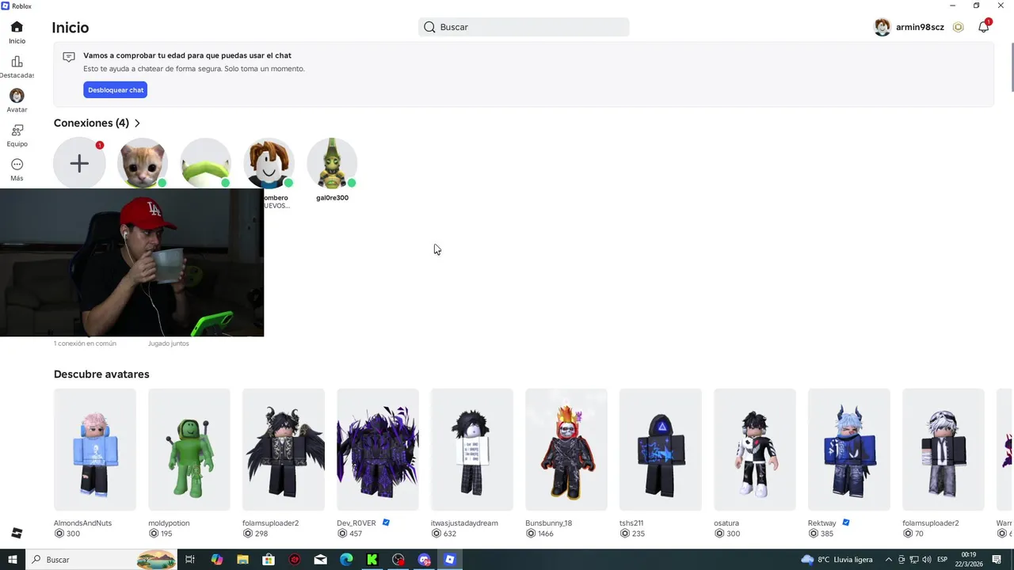Open the weather widget 8°C Lluvia ligera
The height and width of the screenshot is (570, 1014).
click(837, 560)
